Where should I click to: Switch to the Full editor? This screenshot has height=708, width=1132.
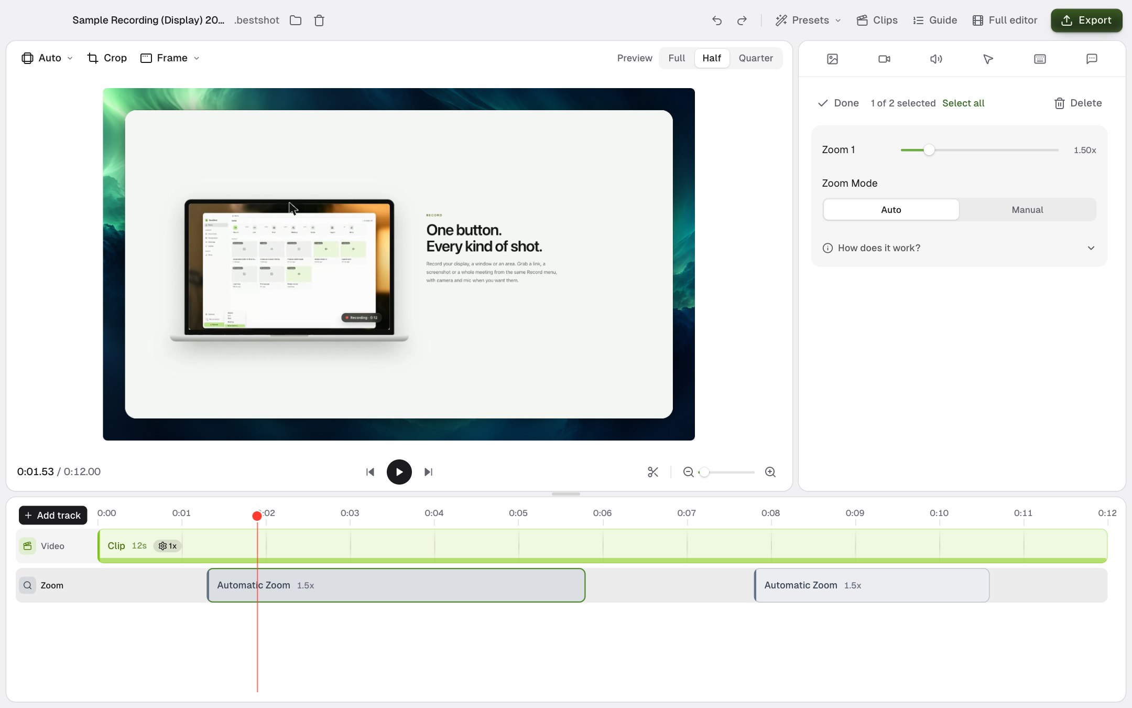[x=1005, y=20]
